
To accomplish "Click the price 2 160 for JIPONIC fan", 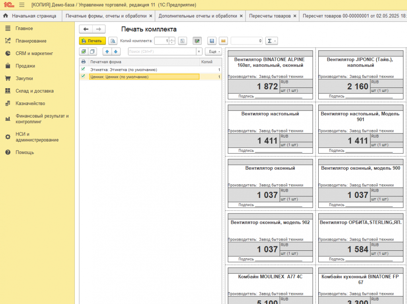I will [357, 86].
